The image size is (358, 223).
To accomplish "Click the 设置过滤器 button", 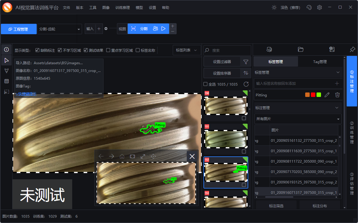I will click(x=222, y=62).
